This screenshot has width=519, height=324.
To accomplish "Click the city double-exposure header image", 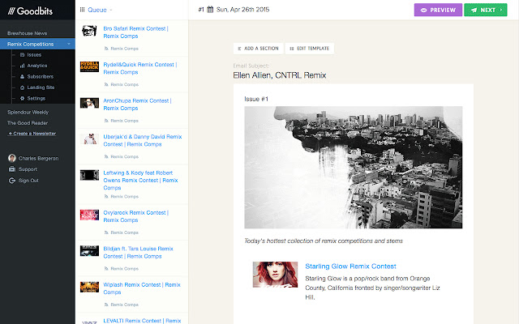I will (354, 168).
